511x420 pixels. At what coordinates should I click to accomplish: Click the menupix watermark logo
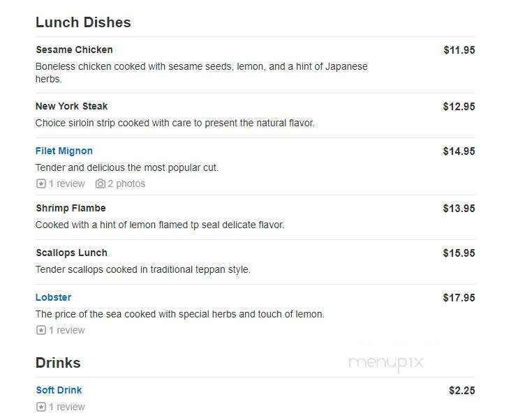[386, 363]
